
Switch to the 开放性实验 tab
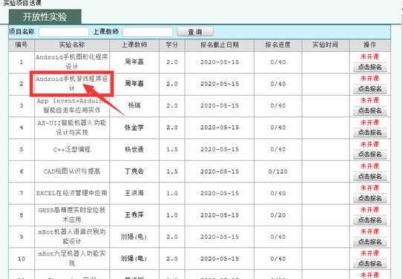45,17
